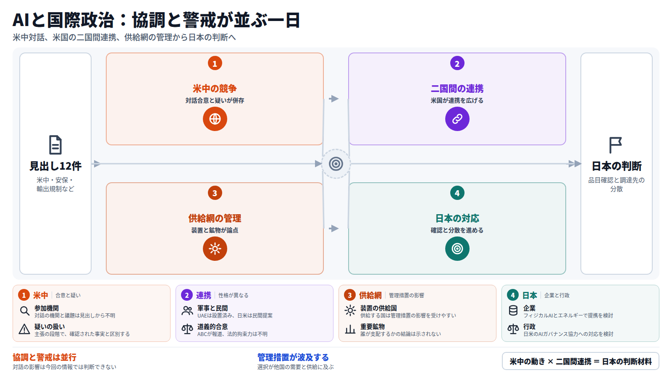Click the document icon above 見出し12件
The image size is (672, 378).
click(x=55, y=145)
